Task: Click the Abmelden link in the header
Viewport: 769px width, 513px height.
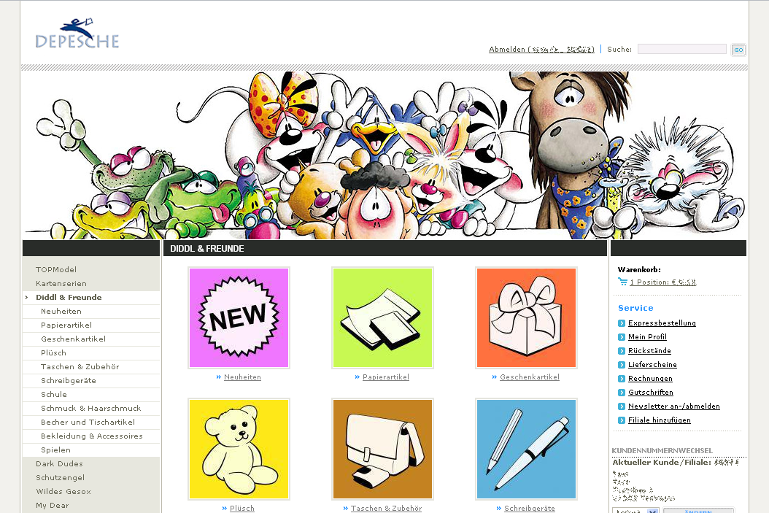Action: [541, 49]
